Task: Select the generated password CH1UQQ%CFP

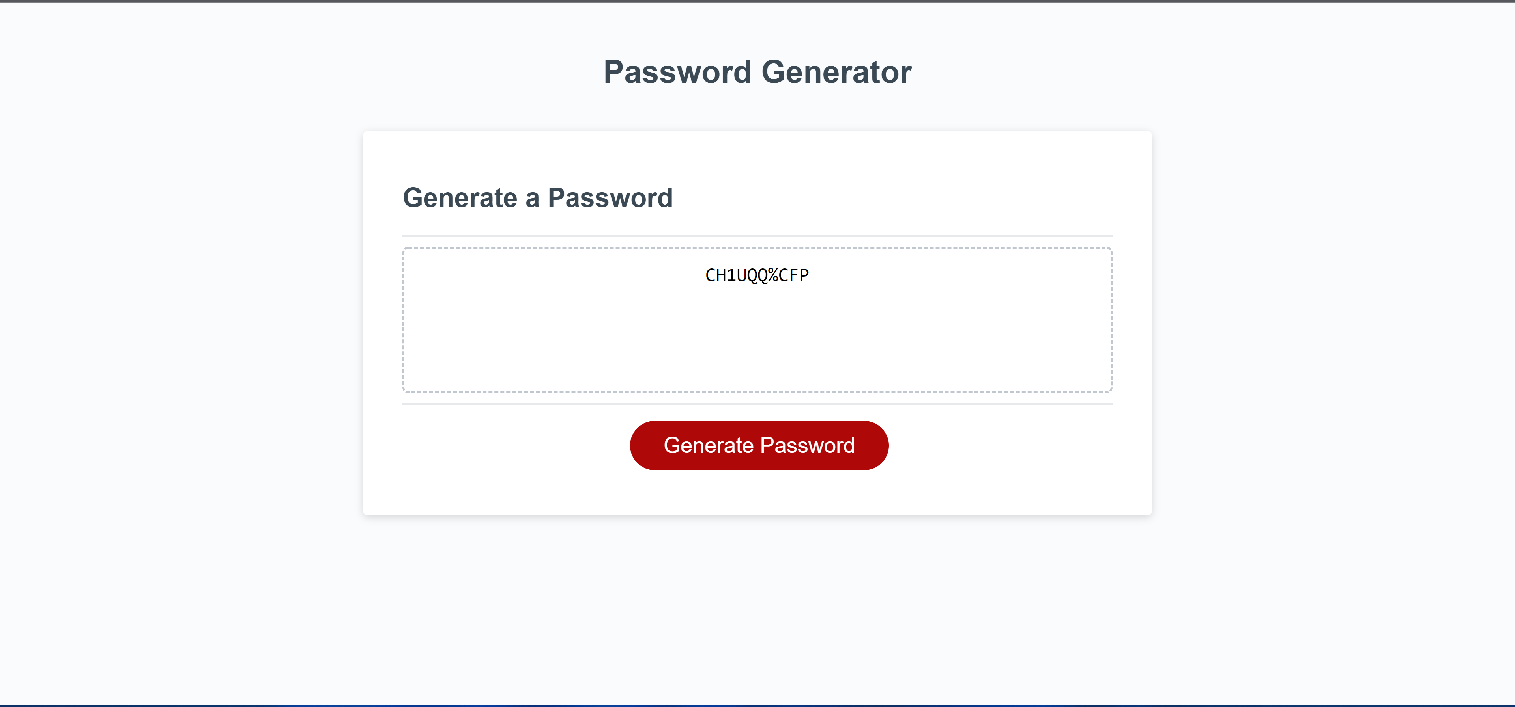Action: coord(757,274)
